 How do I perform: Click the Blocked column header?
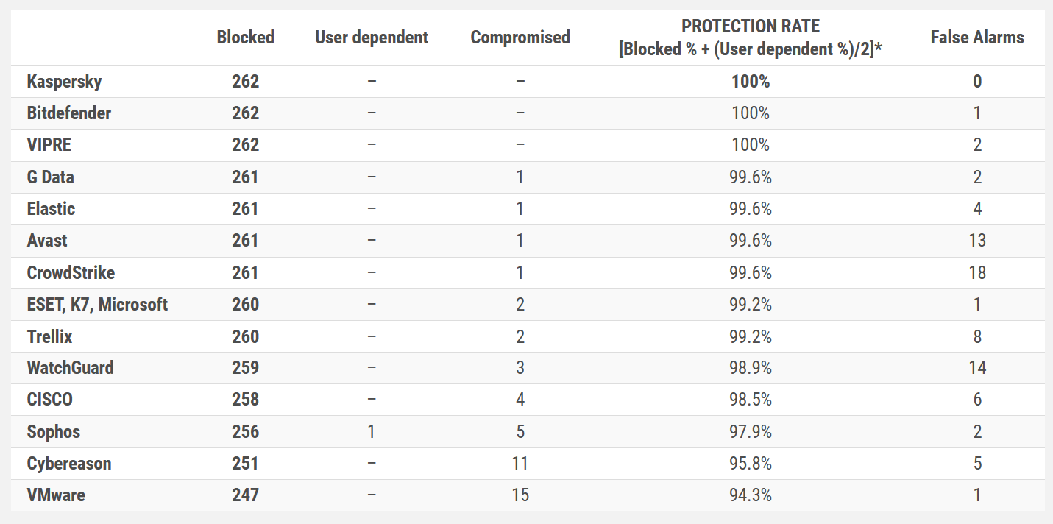(x=245, y=38)
